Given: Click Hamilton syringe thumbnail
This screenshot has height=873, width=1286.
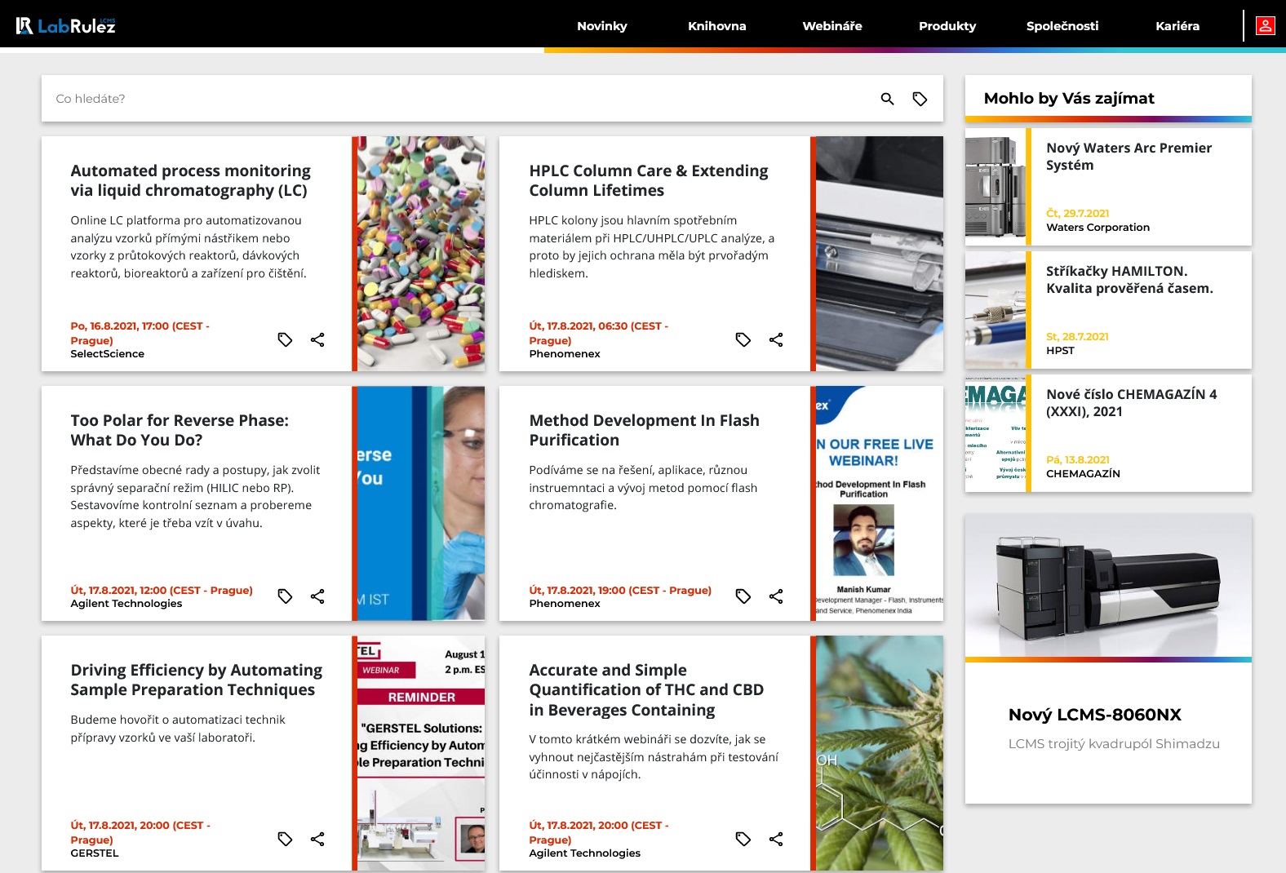Looking at the screenshot, I should (x=995, y=310).
